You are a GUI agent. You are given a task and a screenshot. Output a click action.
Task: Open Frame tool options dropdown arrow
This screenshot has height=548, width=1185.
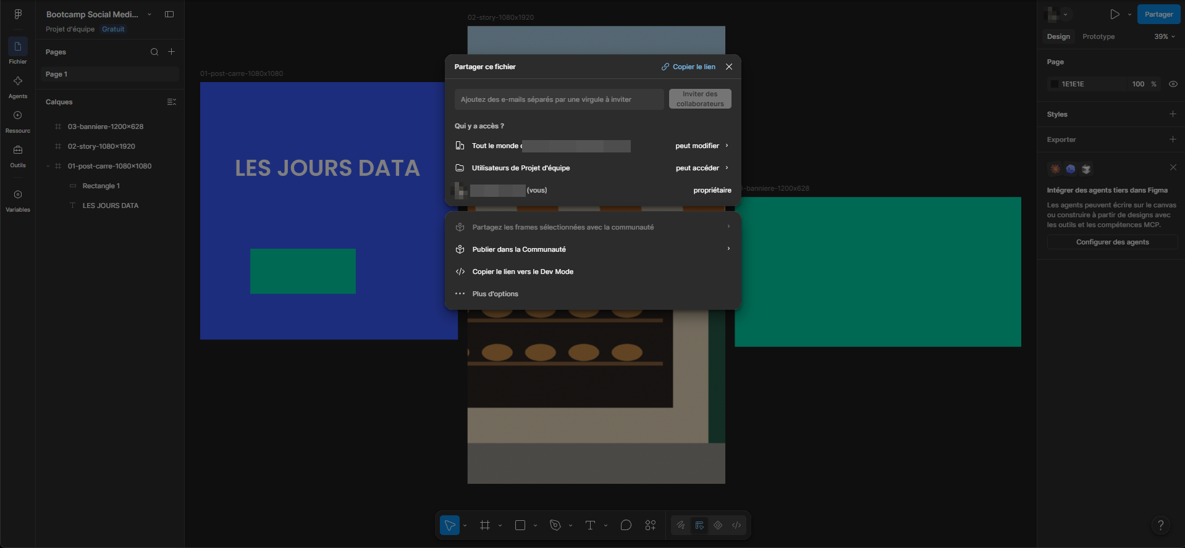pyautogui.click(x=500, y=525)
